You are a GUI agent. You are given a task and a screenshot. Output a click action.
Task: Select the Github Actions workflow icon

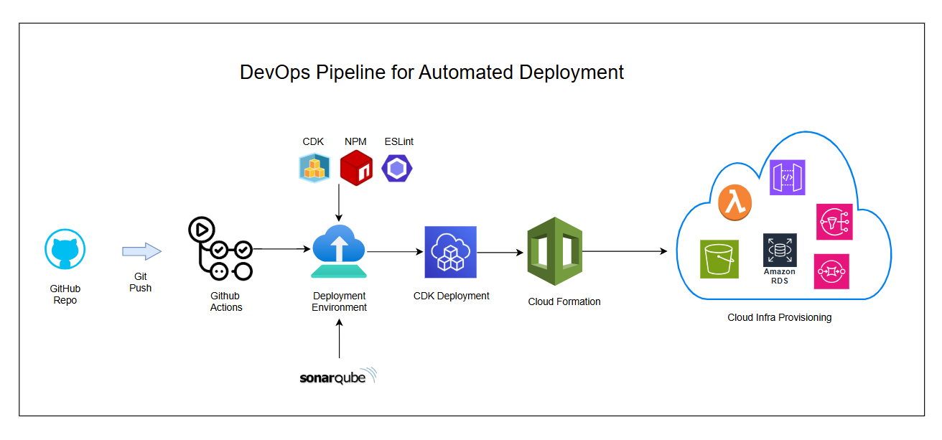[x=220, y=249]
